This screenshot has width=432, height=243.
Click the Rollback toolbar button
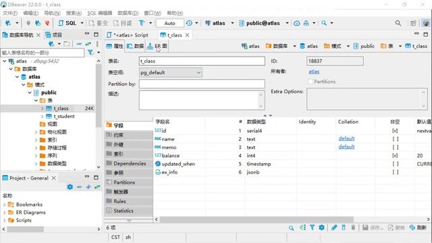pos(123,23)
